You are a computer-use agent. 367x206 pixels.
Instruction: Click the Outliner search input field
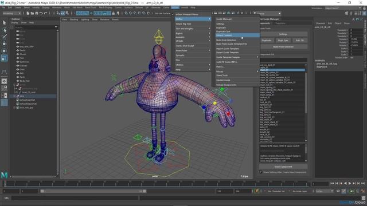point(34,27)
